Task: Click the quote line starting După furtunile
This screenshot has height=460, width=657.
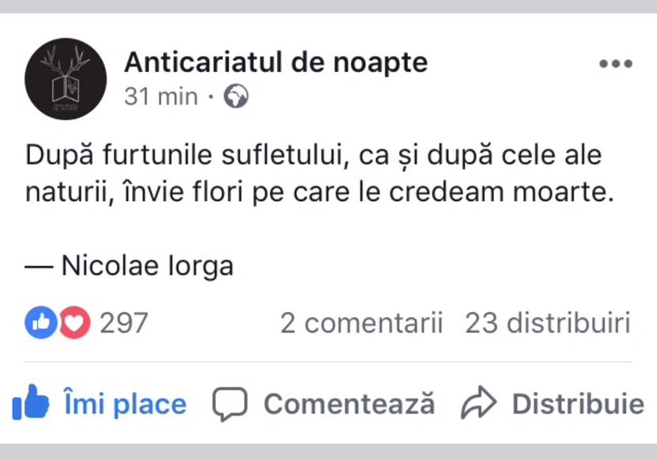Action: (313, 155)
